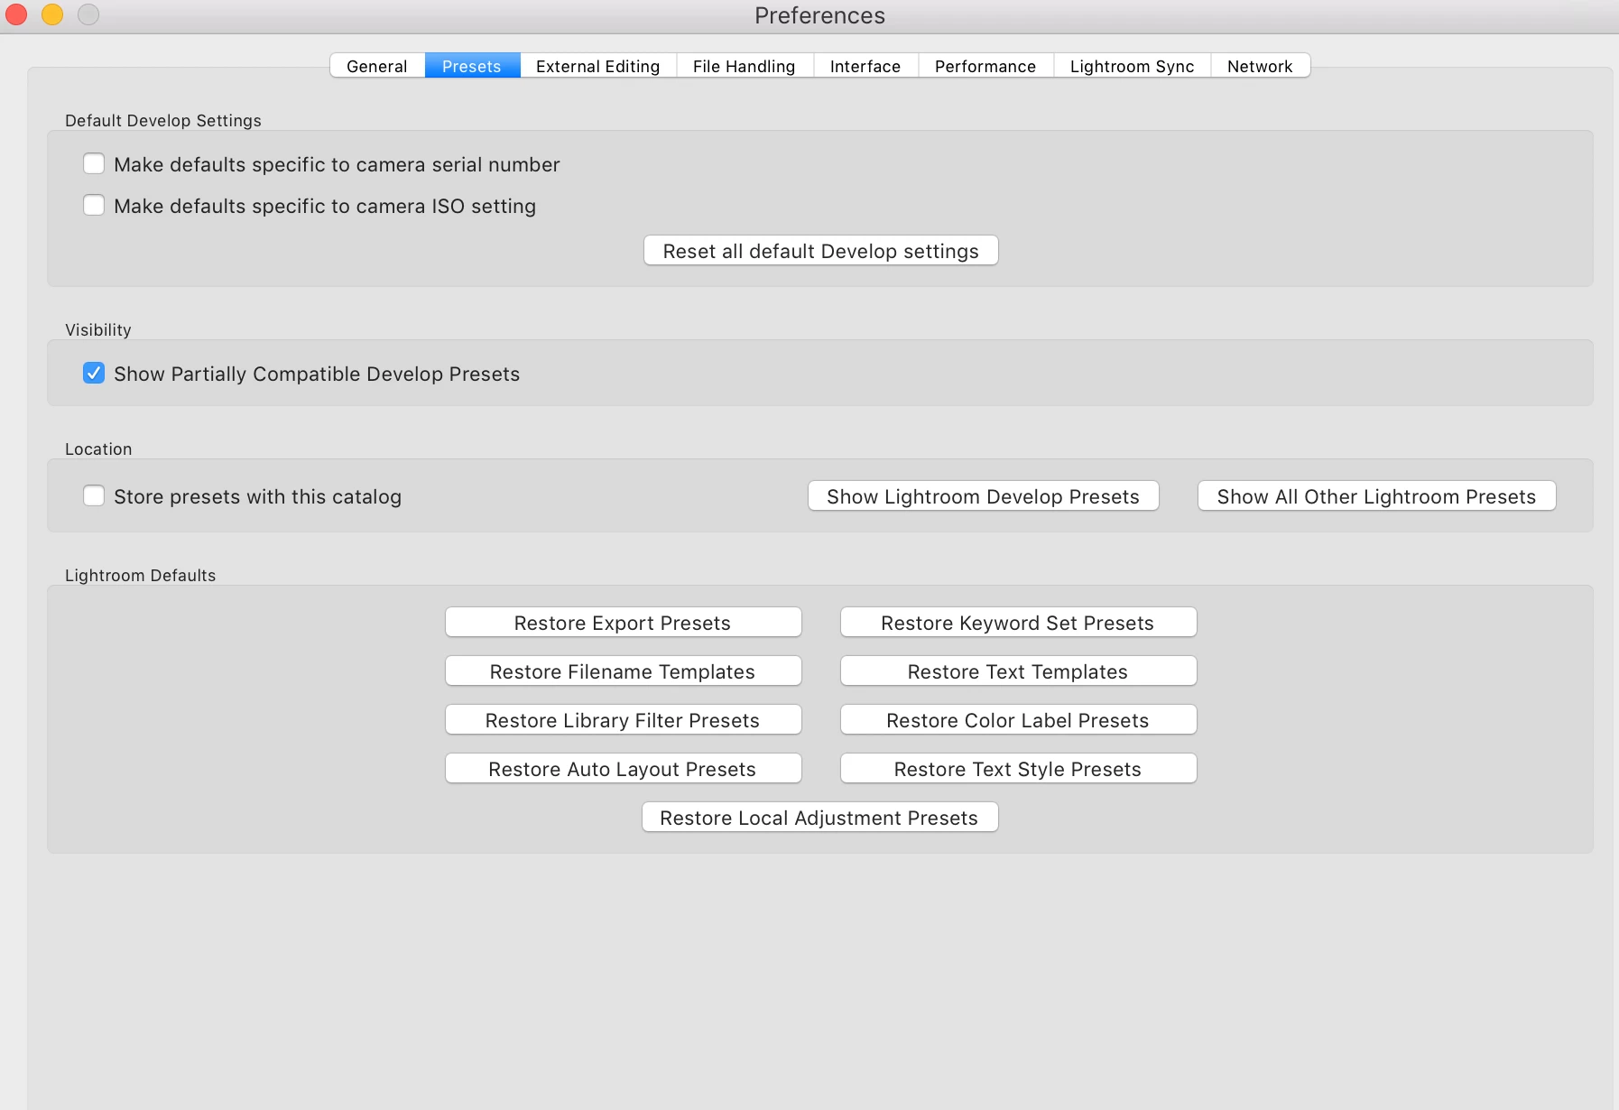Click Reset all default Develop settings
Screen dimensions: 1619x1110
(821, 251)
